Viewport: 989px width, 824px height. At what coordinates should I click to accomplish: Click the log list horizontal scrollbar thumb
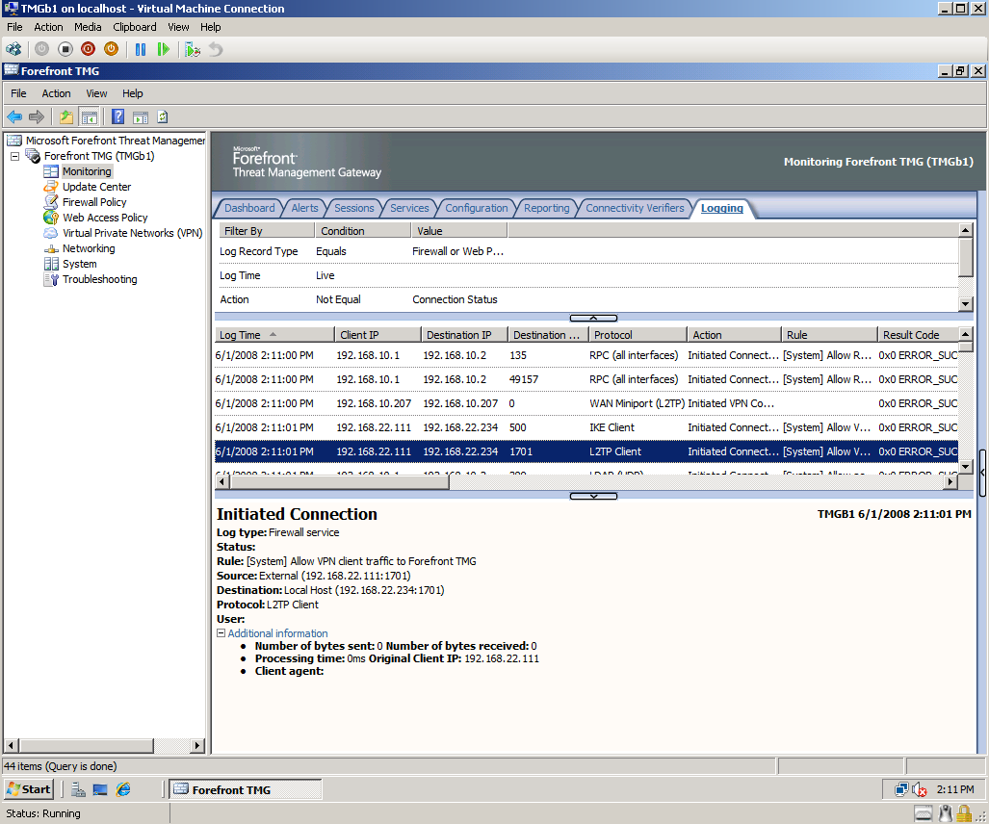[340, 481]
